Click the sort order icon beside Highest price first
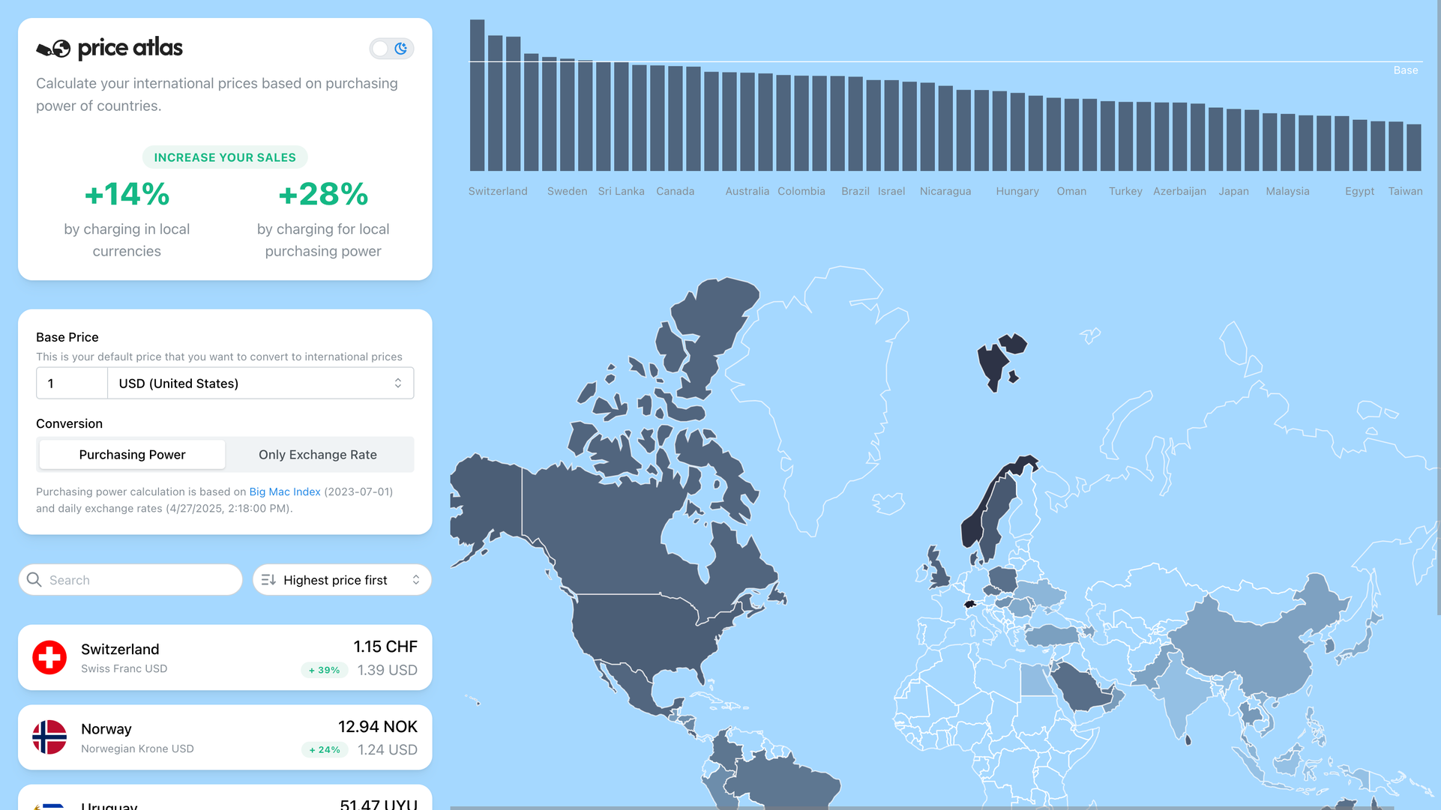Image resolution: width=1441 pixels, height=810 pixels. [x=268, y=580]
